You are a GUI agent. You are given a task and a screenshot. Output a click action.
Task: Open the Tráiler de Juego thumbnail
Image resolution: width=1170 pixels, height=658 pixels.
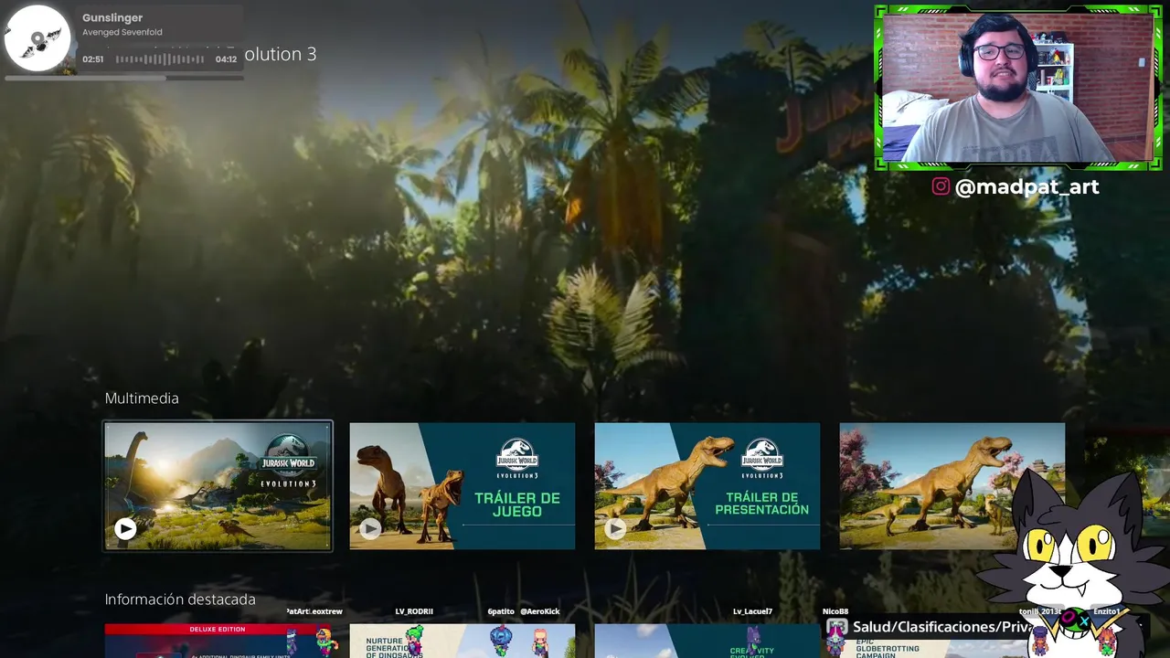pyautogui.click(x=463, y=486)
